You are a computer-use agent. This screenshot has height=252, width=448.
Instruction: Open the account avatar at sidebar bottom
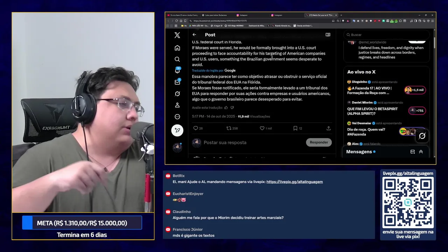[x=177, y=147]
